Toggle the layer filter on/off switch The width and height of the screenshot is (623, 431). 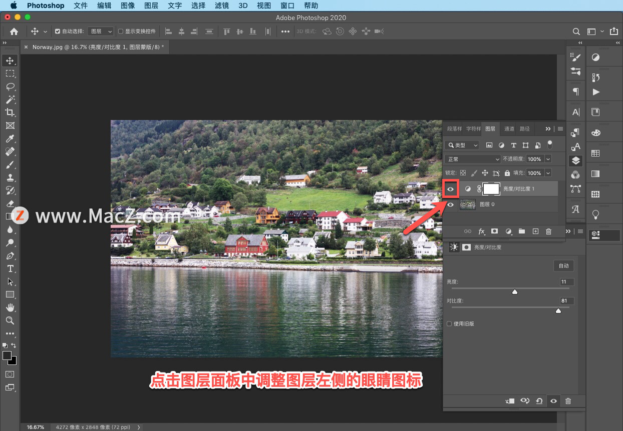[x=550, y=144]
